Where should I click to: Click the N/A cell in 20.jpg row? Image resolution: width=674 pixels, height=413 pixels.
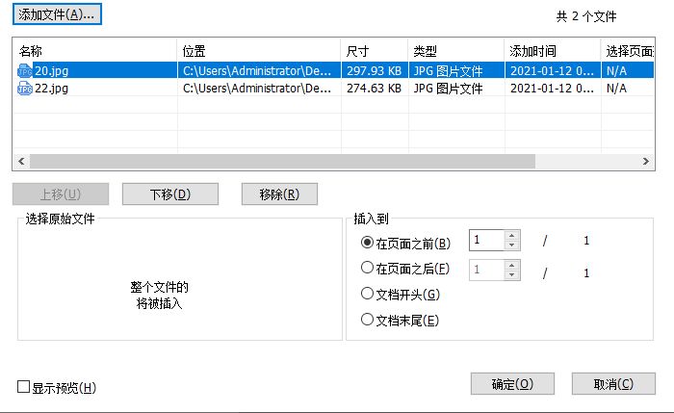616,70
